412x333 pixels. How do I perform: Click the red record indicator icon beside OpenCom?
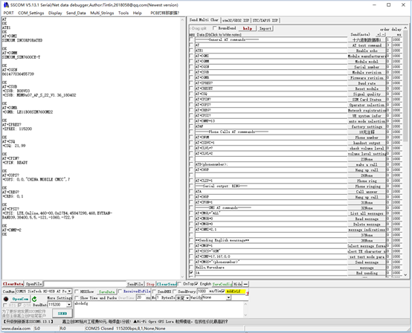click(6, 299)
